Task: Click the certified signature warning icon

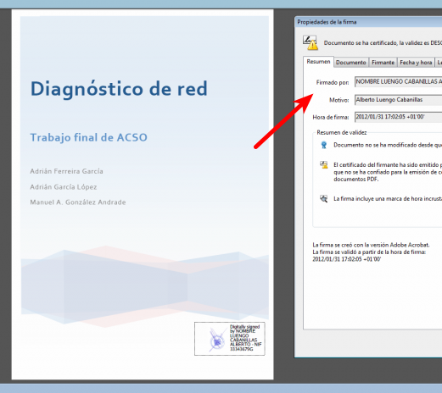Action: (x=311, y=43)
